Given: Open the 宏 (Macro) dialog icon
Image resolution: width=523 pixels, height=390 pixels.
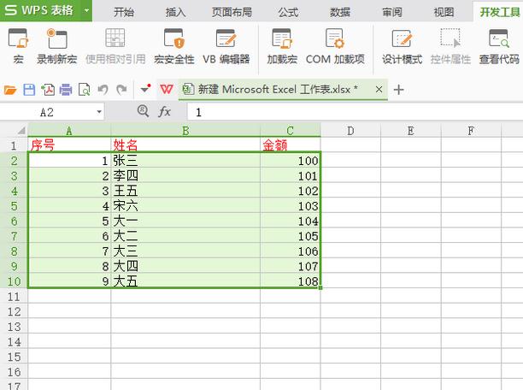Looking at the screenshot, I should (18, 38).
